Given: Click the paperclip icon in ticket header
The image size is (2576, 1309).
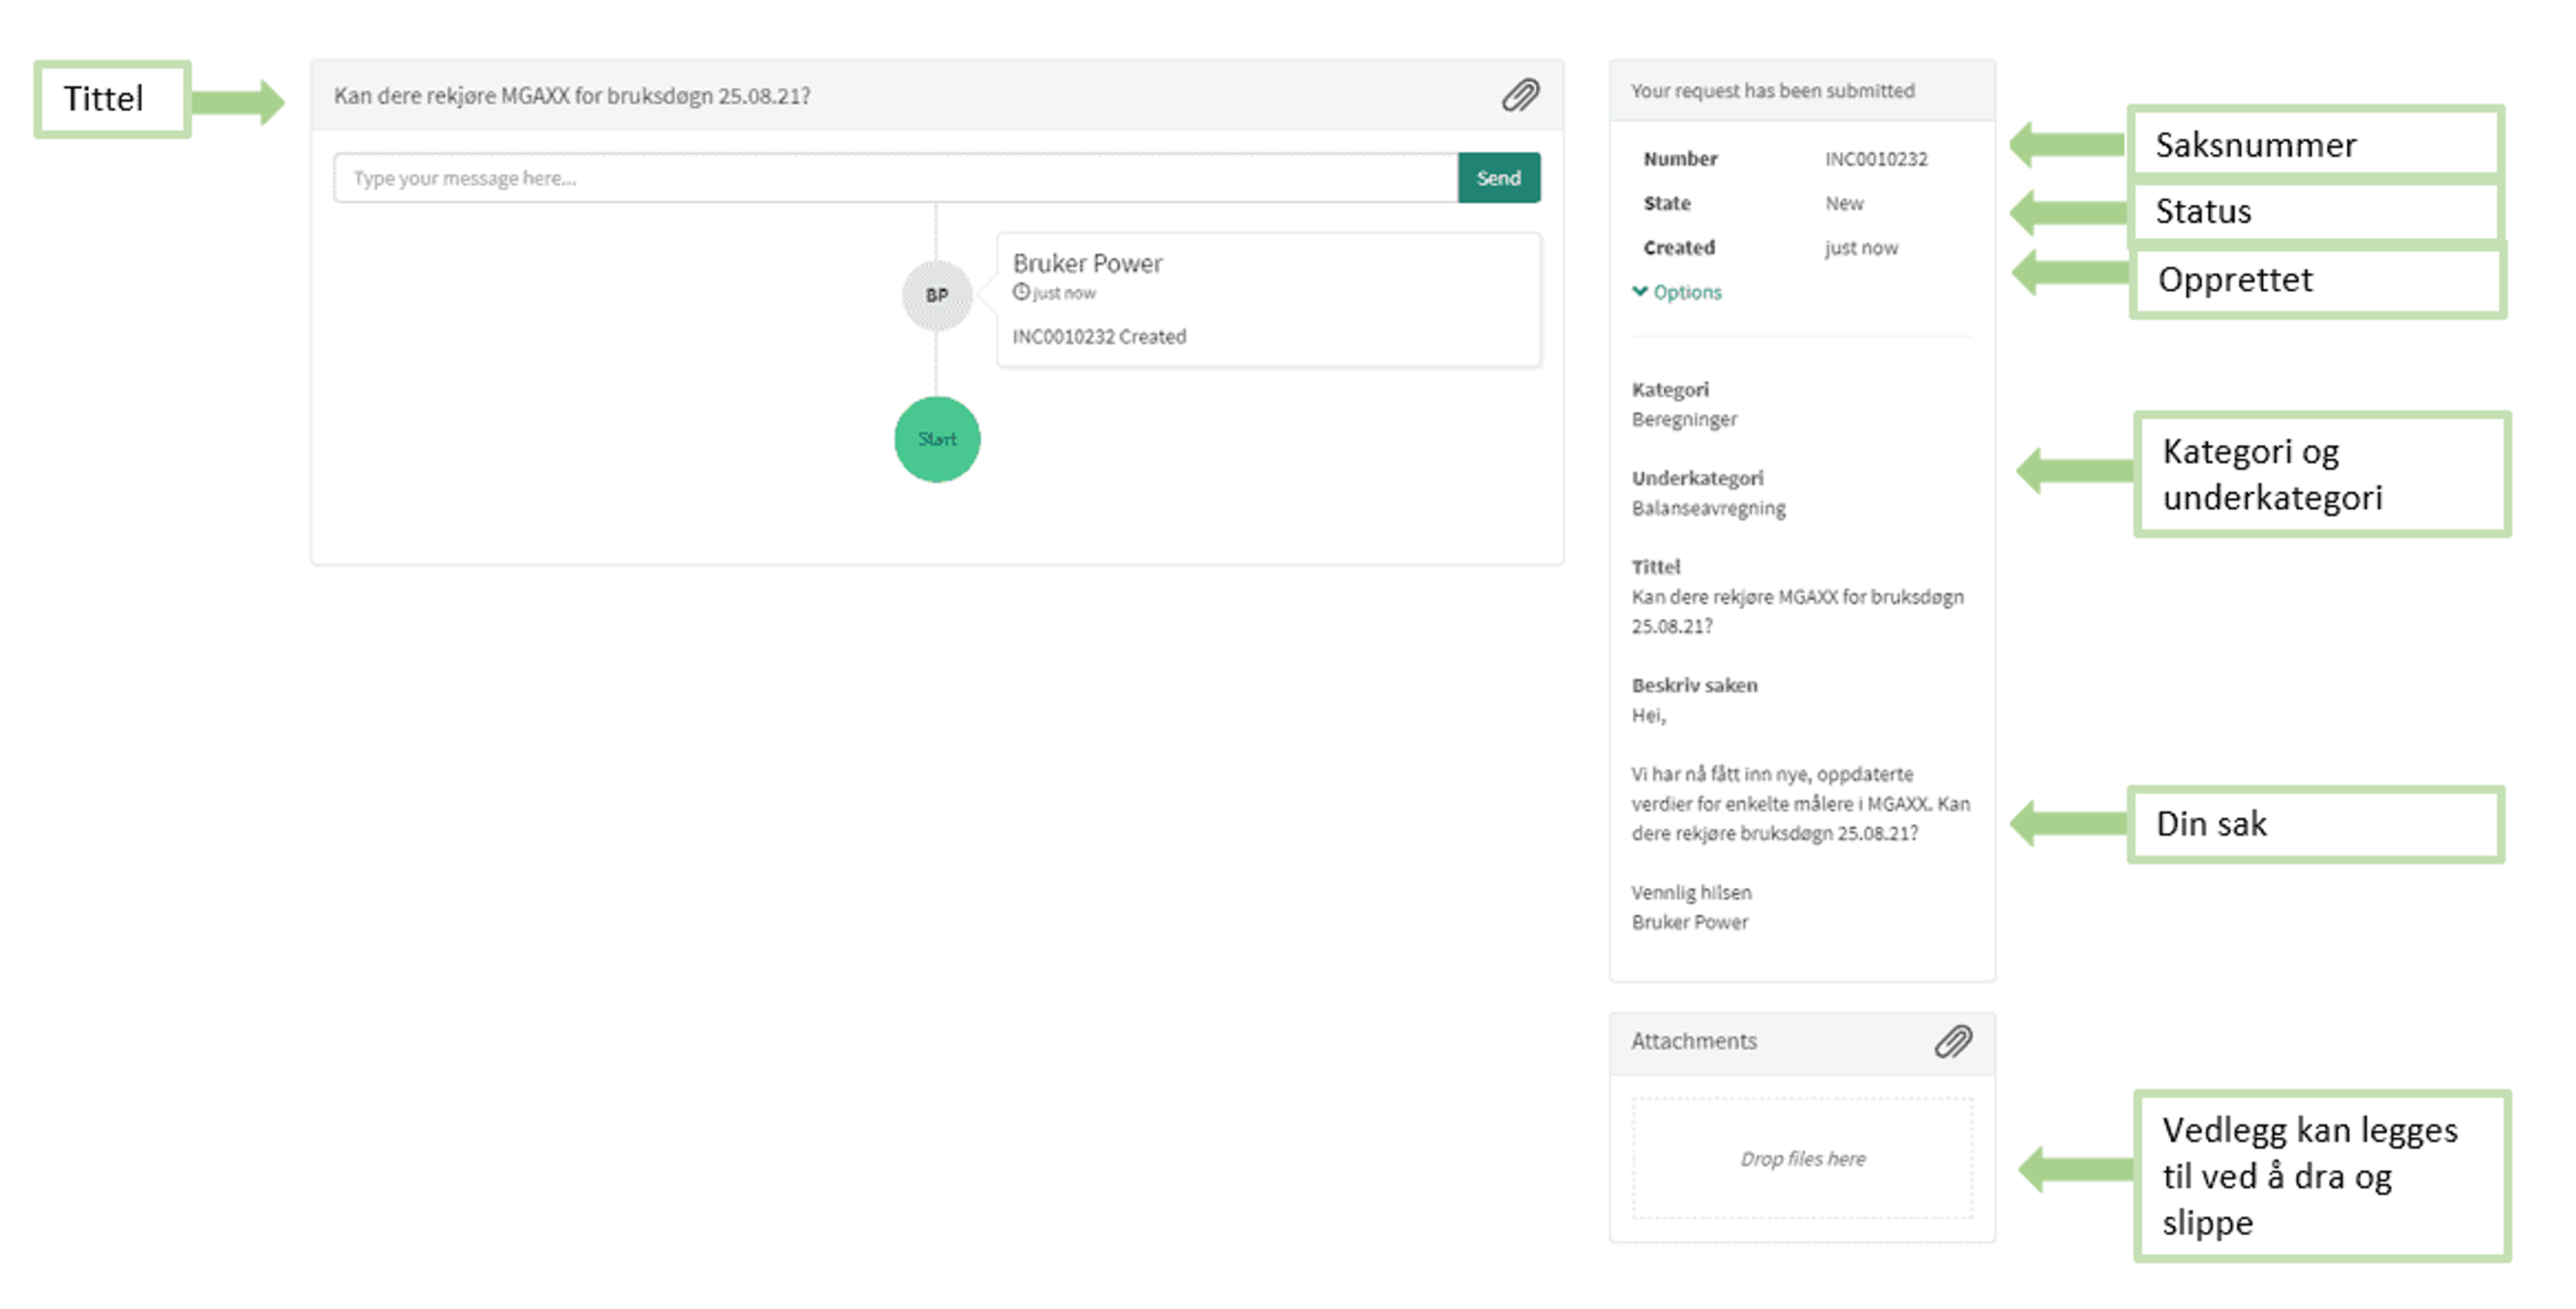Looking at the screenshot, I should coord(1520,96).
